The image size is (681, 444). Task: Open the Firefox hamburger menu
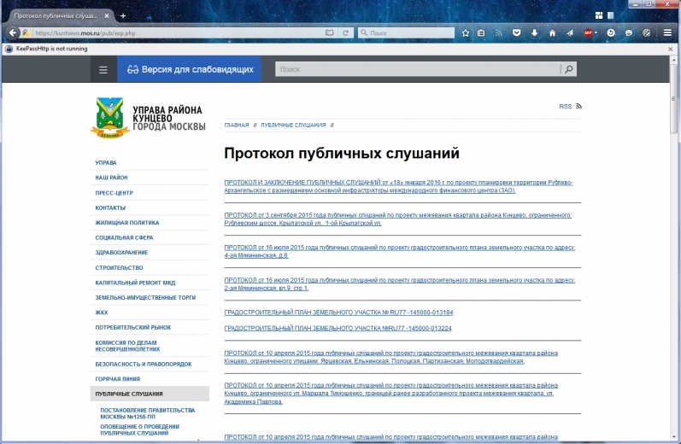666,32
